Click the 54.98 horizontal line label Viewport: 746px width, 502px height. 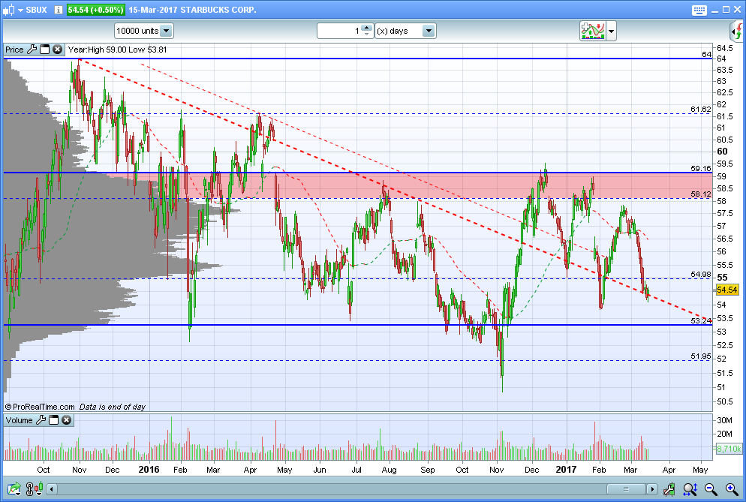pyautogui.click(x=701, y=275)
